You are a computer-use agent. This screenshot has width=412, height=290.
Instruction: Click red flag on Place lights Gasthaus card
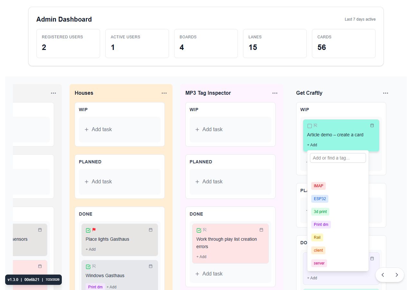[94, 230]
